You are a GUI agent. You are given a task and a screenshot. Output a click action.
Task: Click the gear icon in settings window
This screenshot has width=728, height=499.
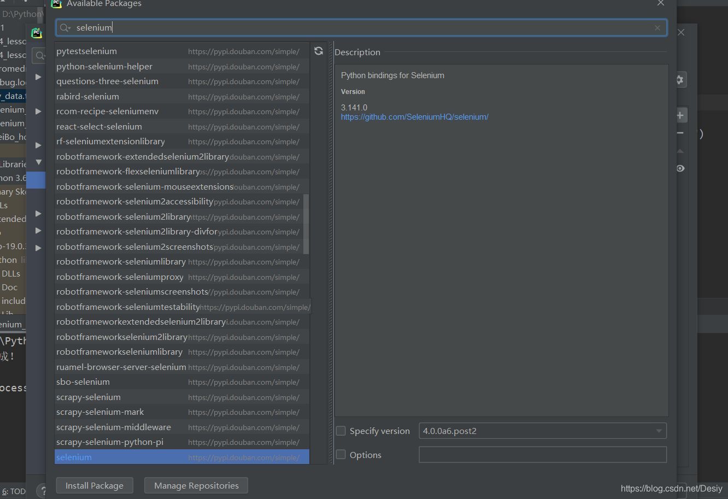(680, 80)
